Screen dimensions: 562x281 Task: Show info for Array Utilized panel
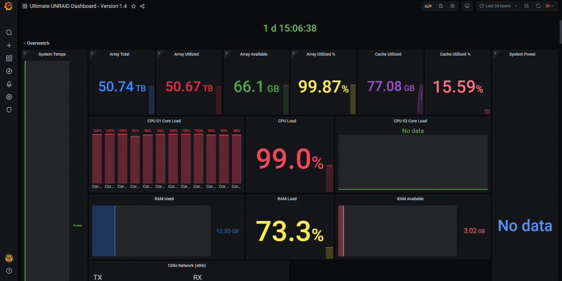pos(159,52)
